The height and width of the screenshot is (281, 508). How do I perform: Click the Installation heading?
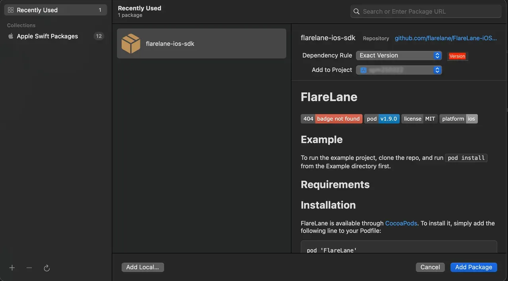point(328,205)
